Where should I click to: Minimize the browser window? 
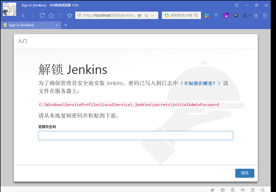pyautogui.click(x=247, y=5)
